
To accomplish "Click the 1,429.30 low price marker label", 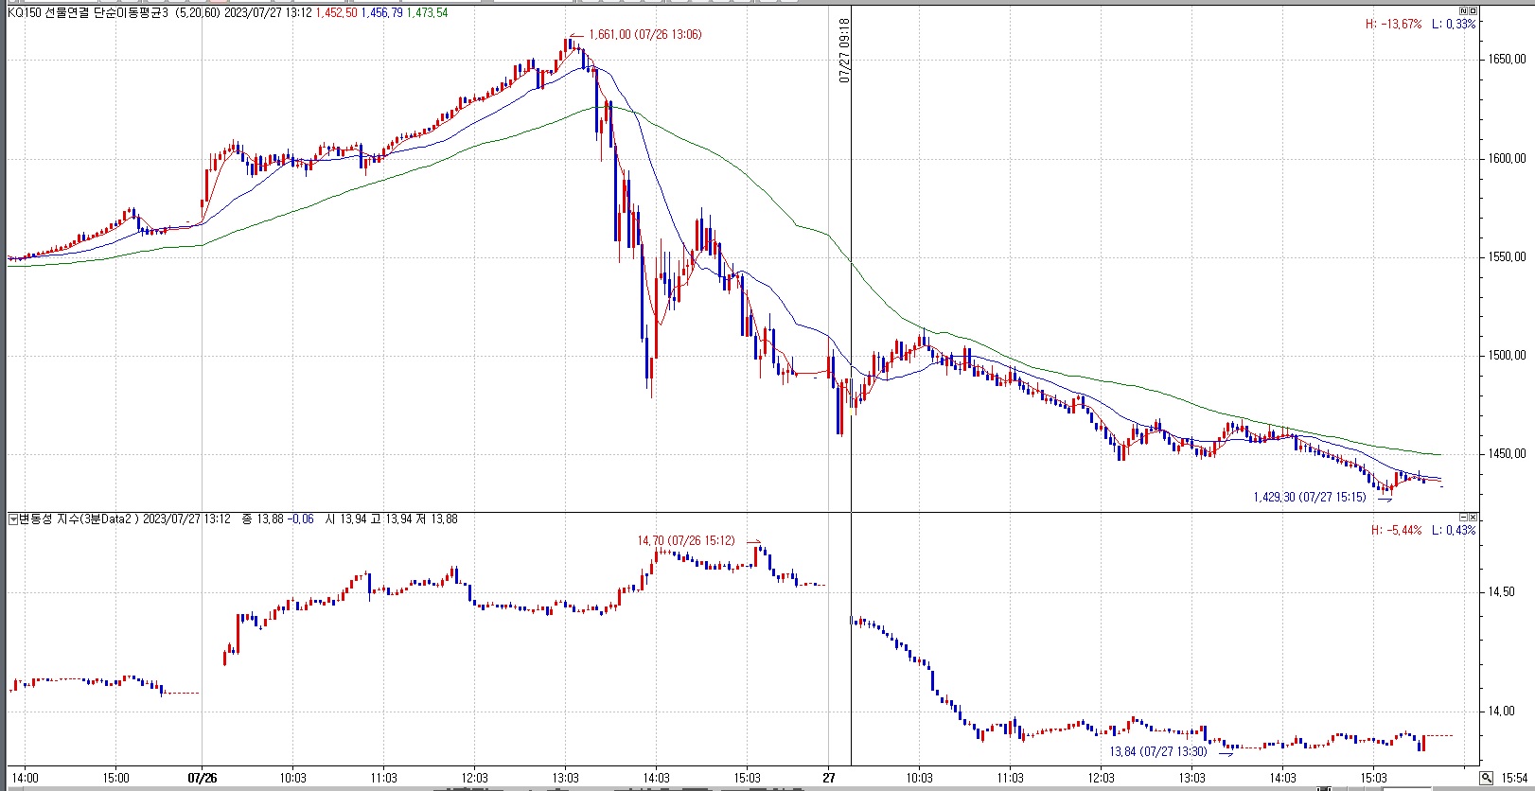I will [x=1309, y=497].
